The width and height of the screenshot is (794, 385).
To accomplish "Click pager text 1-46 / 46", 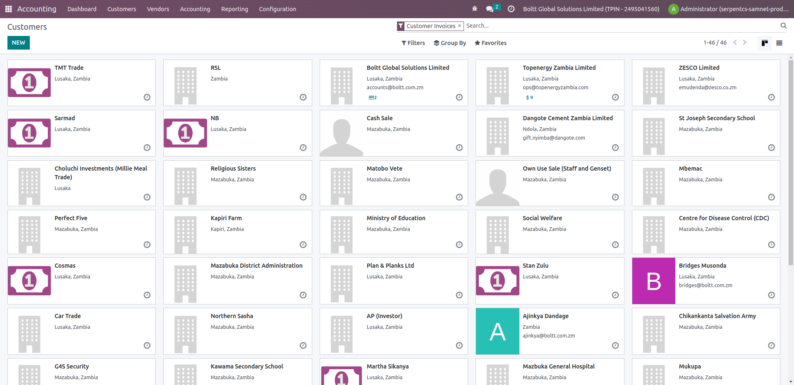I will click(x=715, y=43).
